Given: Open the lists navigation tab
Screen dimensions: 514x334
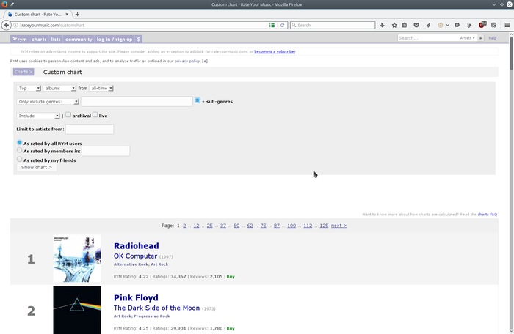Looking at the screenshot, I should [x=56, y=40].
